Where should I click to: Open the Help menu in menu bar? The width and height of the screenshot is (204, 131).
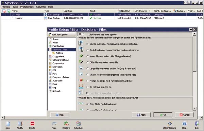pyautogui.click(x=51, y=7)
